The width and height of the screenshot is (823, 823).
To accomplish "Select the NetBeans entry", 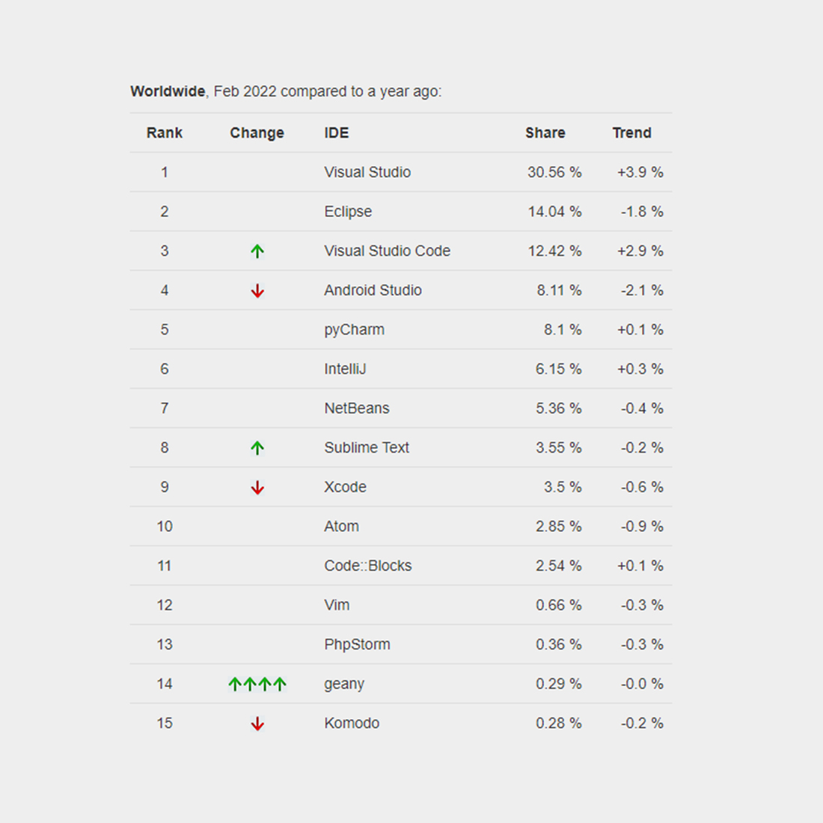I will 357,409.
